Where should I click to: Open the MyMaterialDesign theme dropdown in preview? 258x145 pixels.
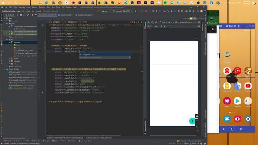184,23
